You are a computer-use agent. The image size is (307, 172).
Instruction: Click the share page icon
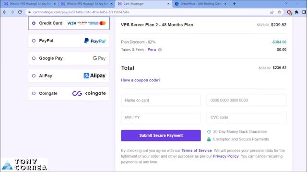pyautogui.click(x=272, y=12)
